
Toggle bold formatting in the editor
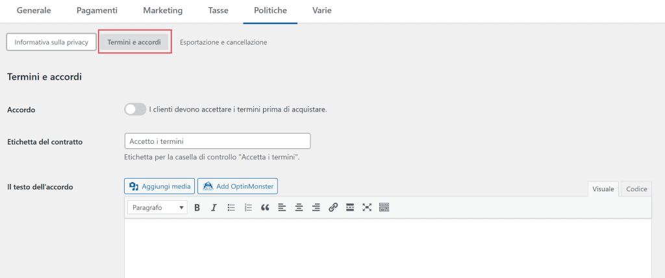[197, 207]
